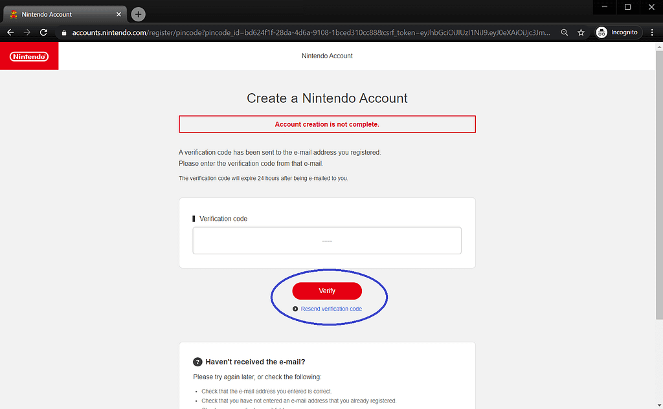The width and height of the screenshot is (663, 409).
Task: Open the Chrome three-dot menu
Action: [x=652, y=32]
